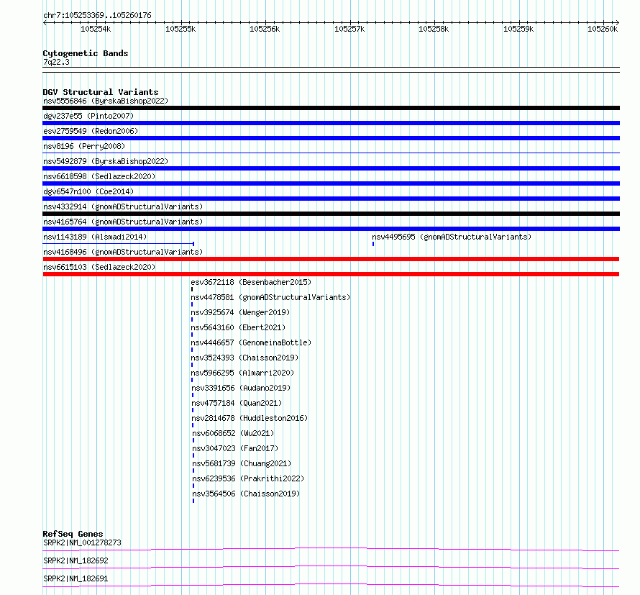
Task: Click the left arrow at ruler start
Action: click(45, 22)
